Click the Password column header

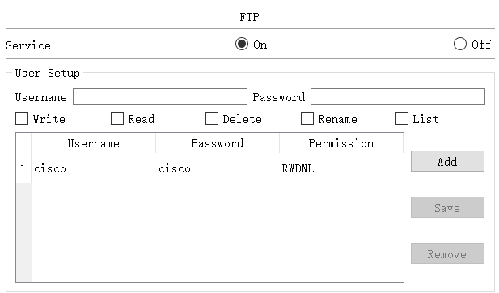coord(218,143)
